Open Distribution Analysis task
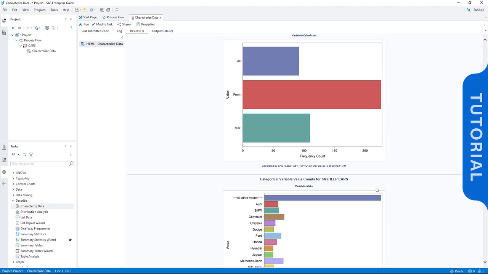 tap(34, 212)
